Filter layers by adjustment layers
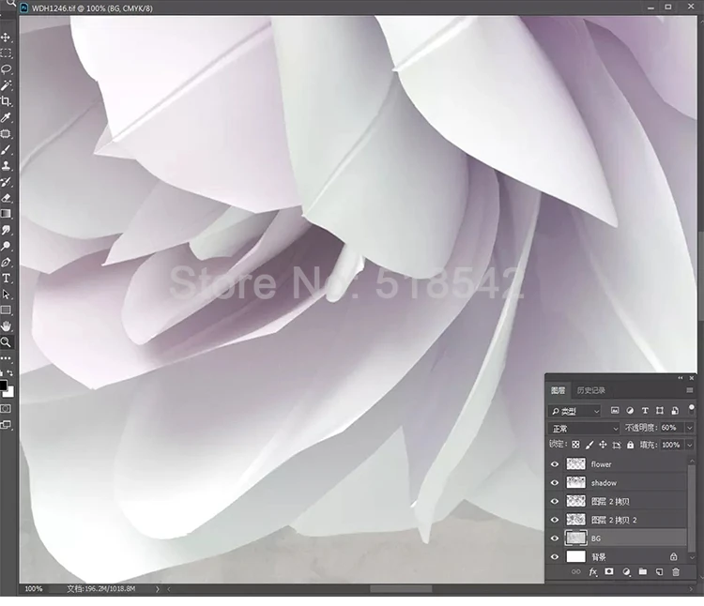The image size is (704, 606). point(630,411)
